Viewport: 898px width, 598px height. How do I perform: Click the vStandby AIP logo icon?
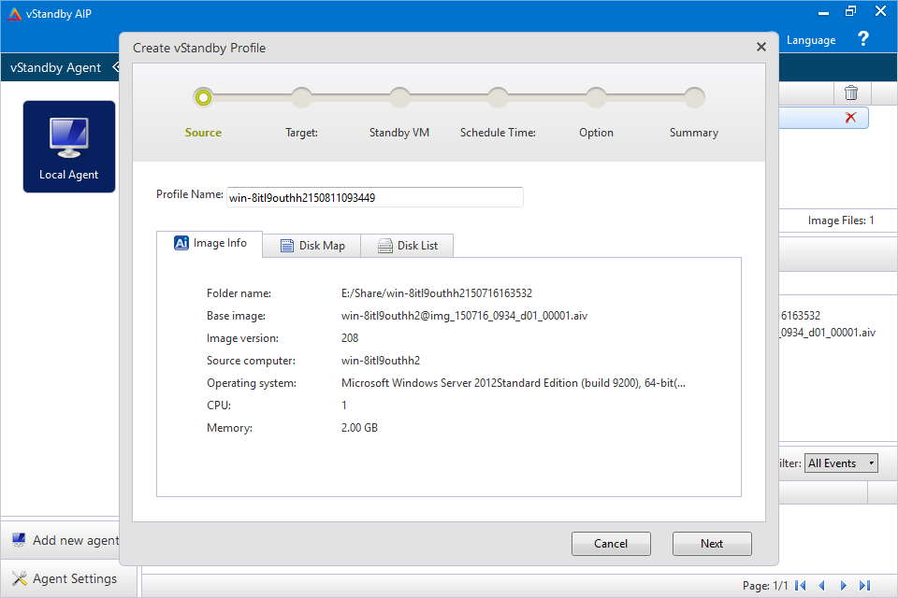coord(12,13)
